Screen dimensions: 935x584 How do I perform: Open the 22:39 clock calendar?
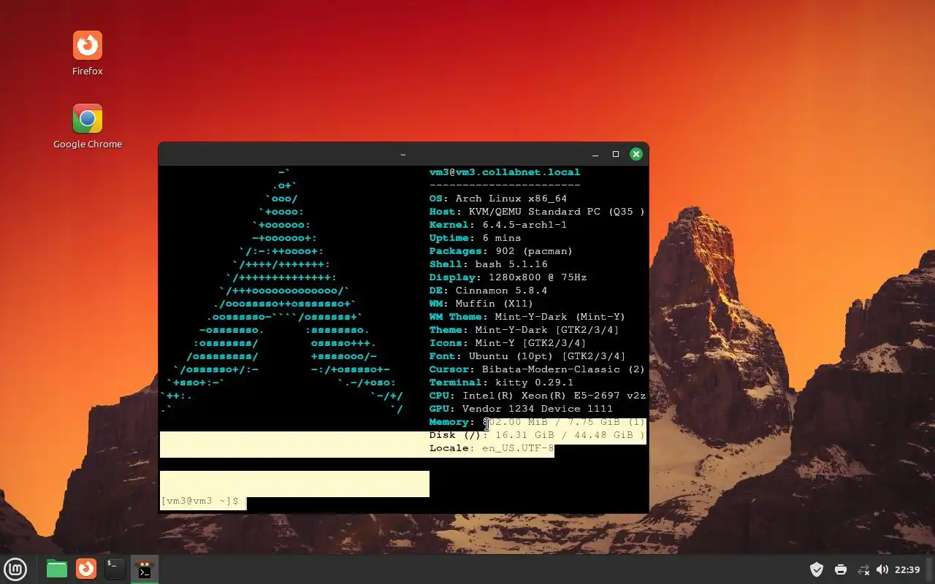pos(907,569)
